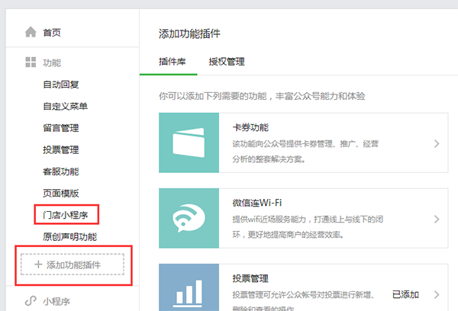Open 自定义菜单 in the sidebar
The image size is (458, 311).
[x=65, y=107]
